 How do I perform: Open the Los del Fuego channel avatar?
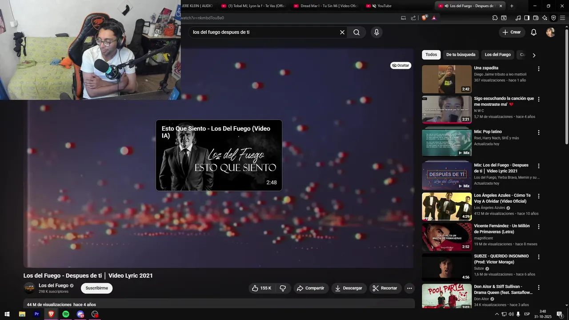[x=29, y=288]
